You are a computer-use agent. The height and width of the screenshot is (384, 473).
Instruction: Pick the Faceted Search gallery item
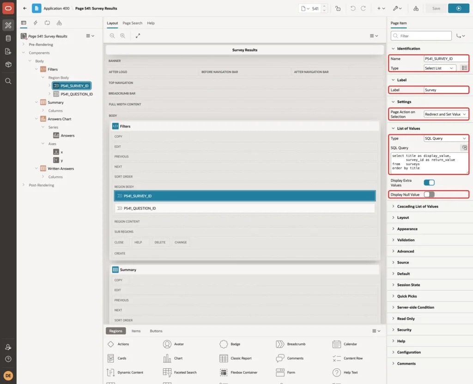point(180,372)
